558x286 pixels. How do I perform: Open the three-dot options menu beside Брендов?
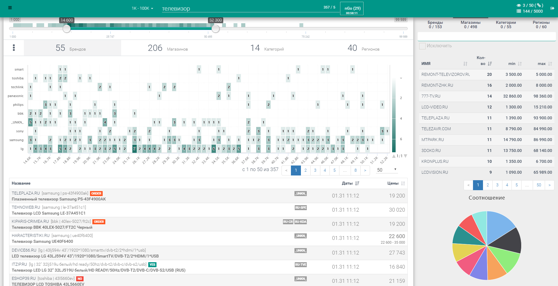[14, 48]
